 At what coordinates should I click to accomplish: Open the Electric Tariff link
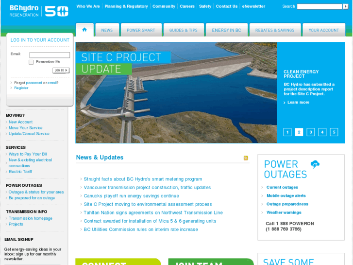pyautogui.click(x=20, y=172)
